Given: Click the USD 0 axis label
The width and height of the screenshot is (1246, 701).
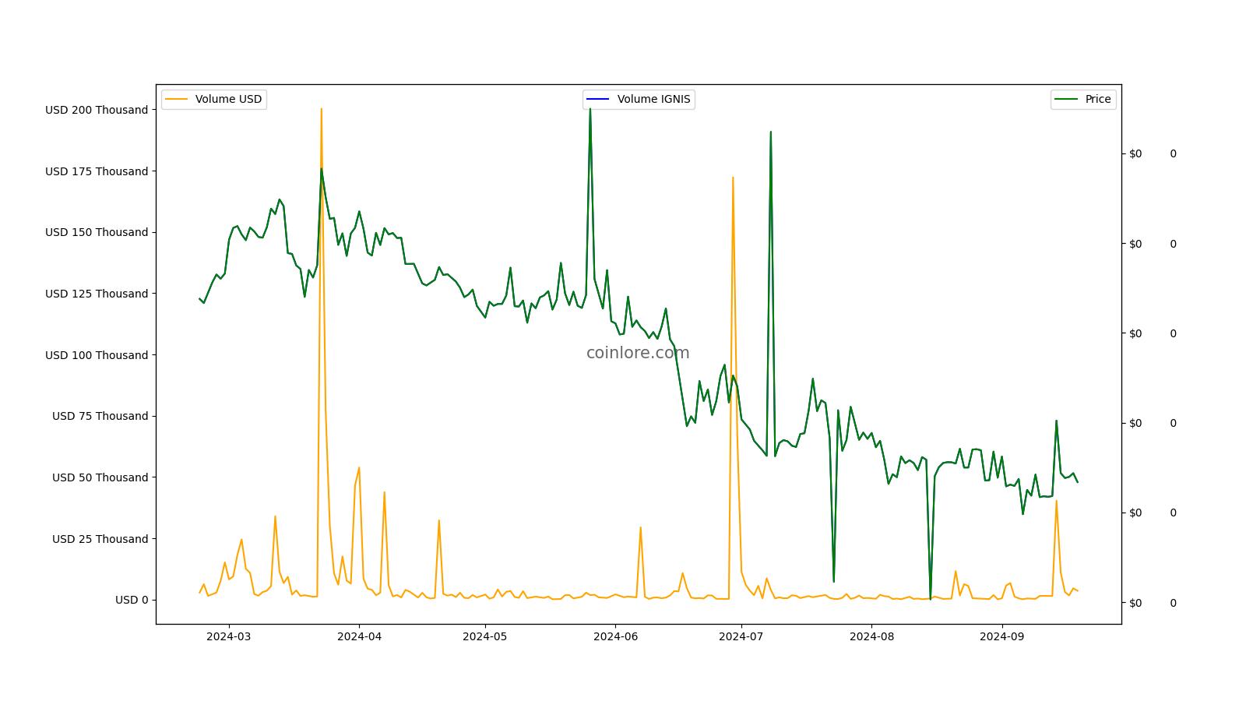Looking at the screenshot, I should click(x=132, y=600).
